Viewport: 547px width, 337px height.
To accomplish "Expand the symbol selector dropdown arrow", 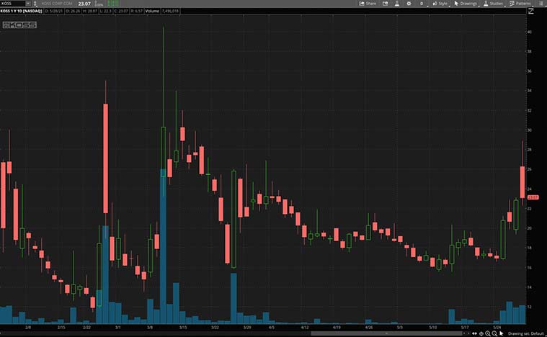I will pos(27,4).
